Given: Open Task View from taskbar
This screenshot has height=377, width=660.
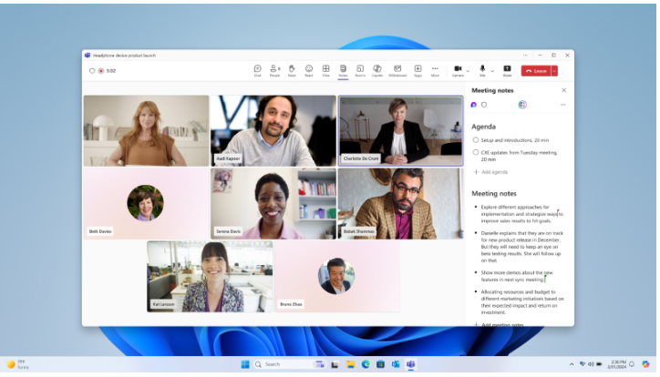Looking at the screenshot, I should [335, 364].
